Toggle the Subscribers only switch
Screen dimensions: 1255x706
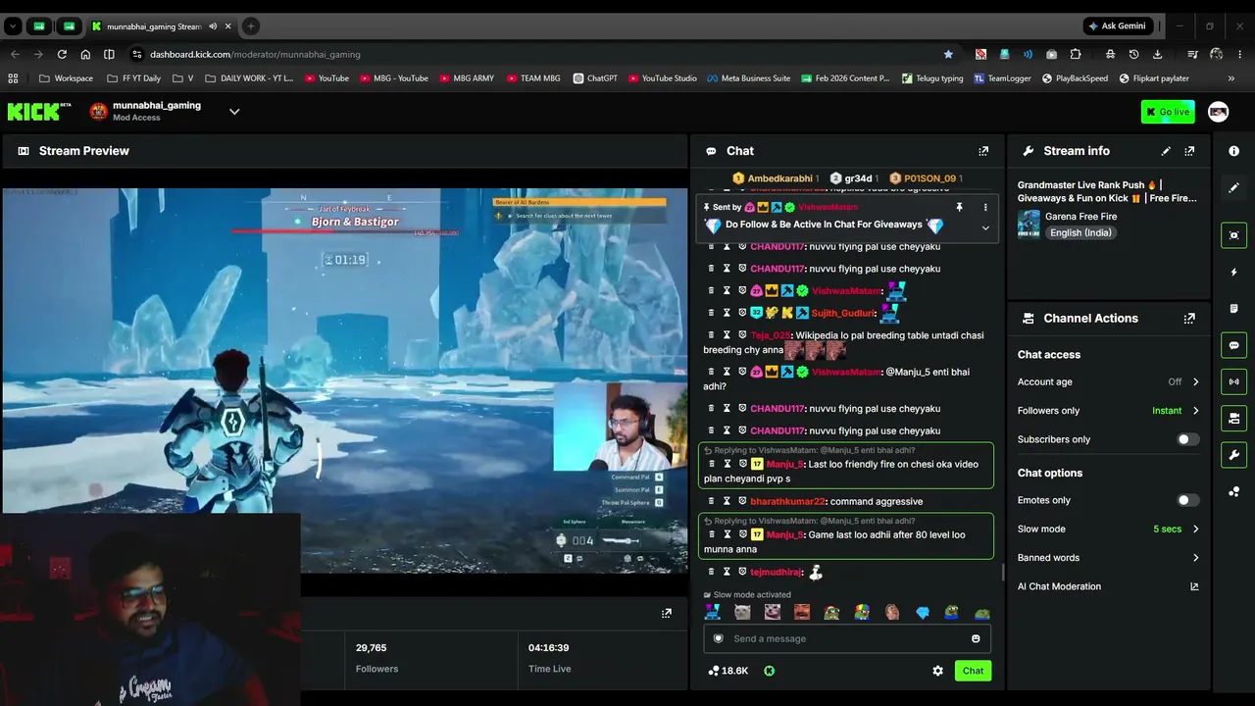pos(1187,439)
